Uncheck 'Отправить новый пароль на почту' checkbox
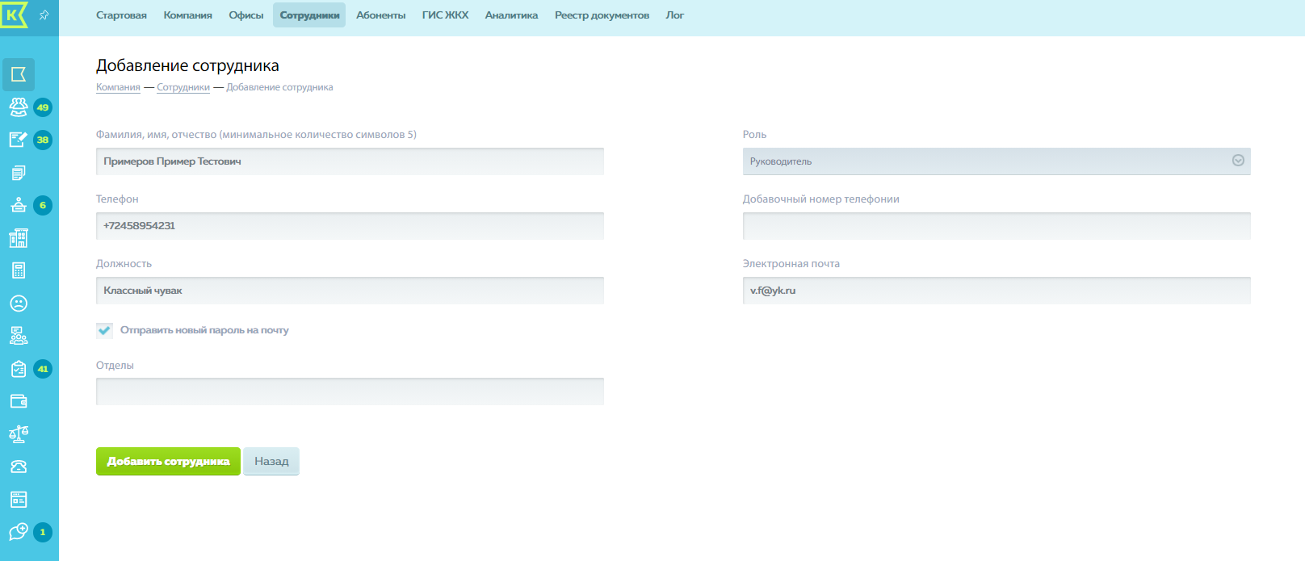The height and width of the screenshot is (561, 1305). (x=104, y=330)
